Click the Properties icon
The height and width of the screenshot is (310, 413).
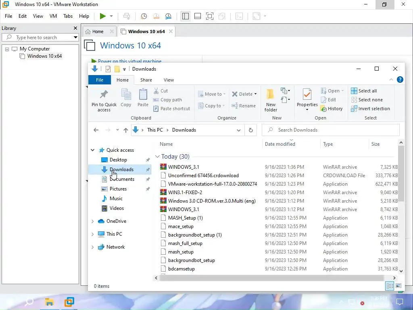pyautogui.click(x=307, y=94)
